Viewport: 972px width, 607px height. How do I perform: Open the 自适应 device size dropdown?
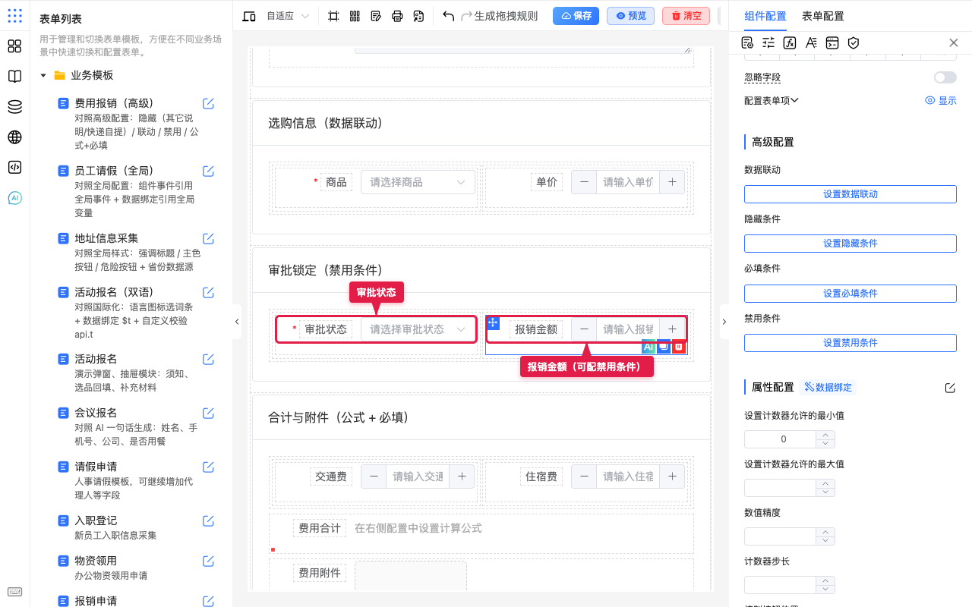[288, 16]
